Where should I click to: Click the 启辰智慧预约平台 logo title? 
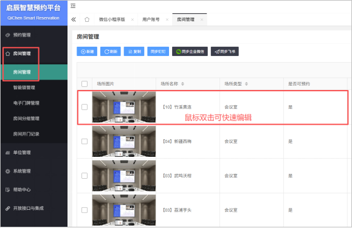pos(33,8)
